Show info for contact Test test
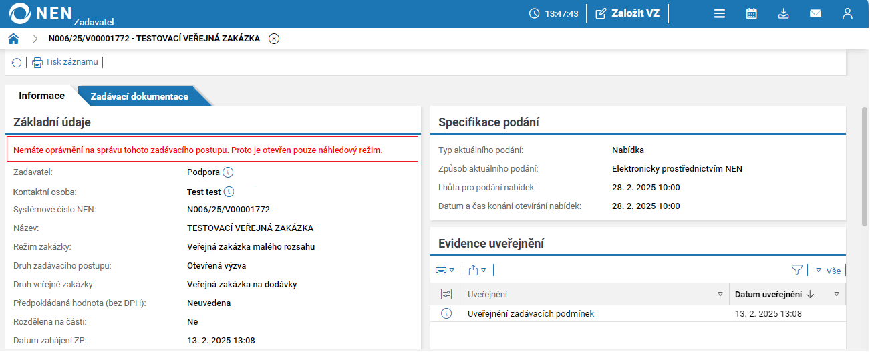This screenshot has height=352, width=870. pos(229,192)
